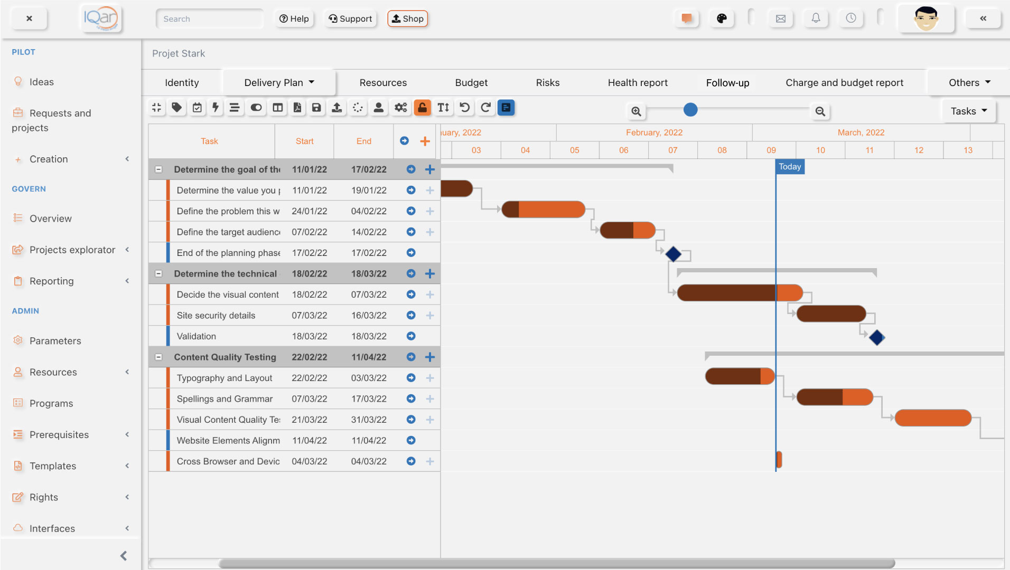
Task: Export the plan with the PDF icon
Action: [x=297, y=108]
